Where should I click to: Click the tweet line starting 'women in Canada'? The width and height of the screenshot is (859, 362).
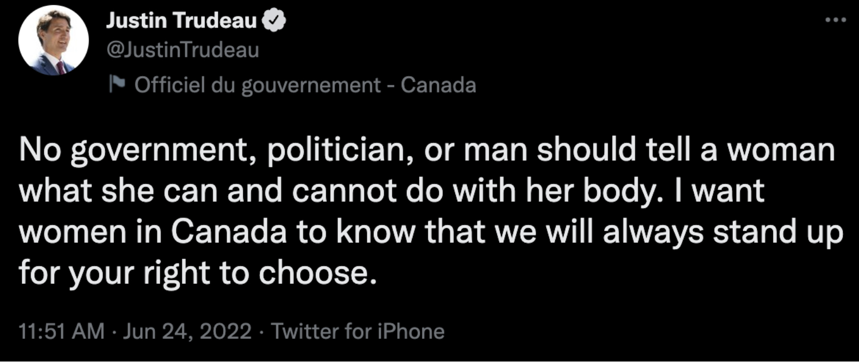pos(431,232)
